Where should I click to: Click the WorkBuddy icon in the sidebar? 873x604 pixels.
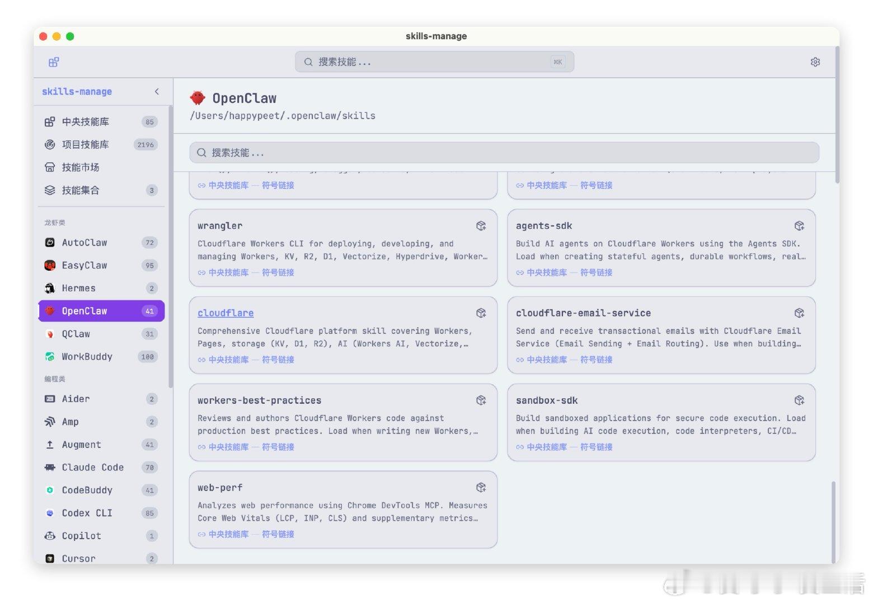[50, 357]
